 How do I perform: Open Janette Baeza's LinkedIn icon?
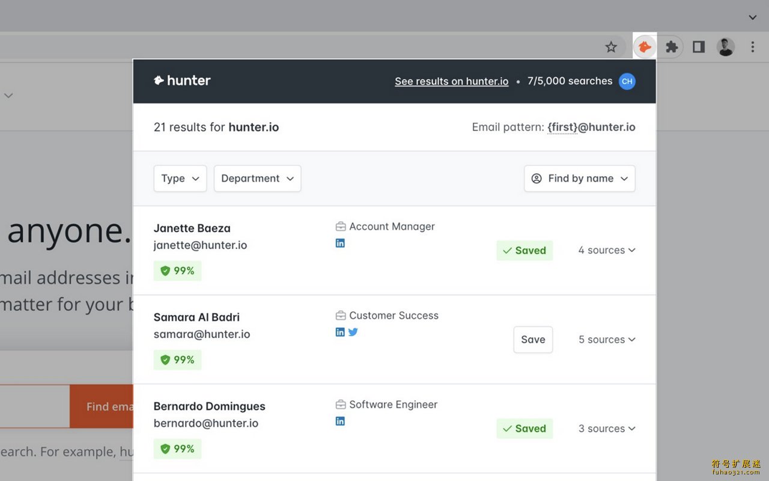point(340,243)
